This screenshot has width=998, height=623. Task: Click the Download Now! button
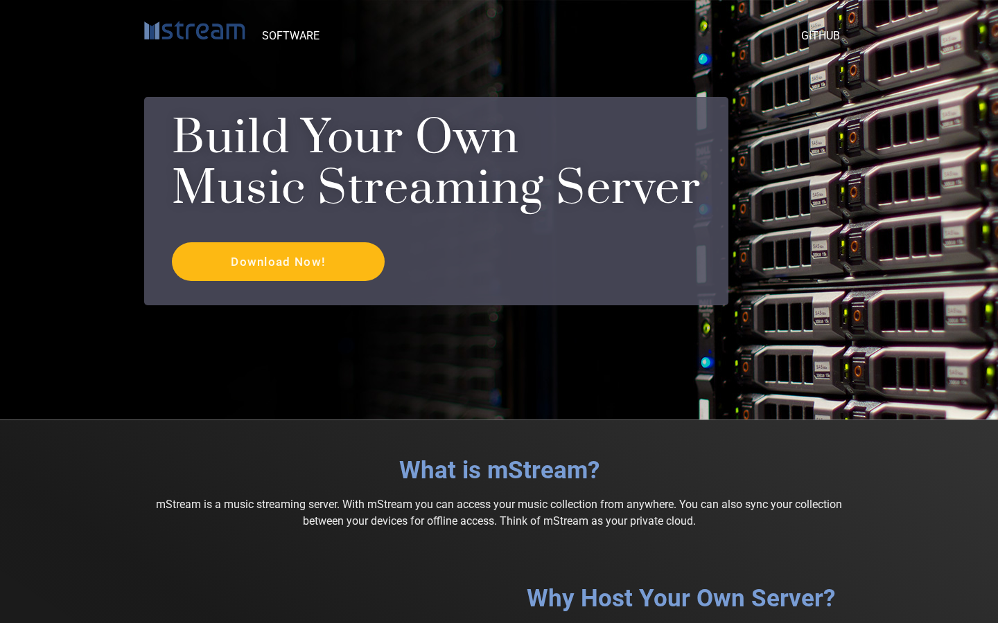click(x=278, y=262)
